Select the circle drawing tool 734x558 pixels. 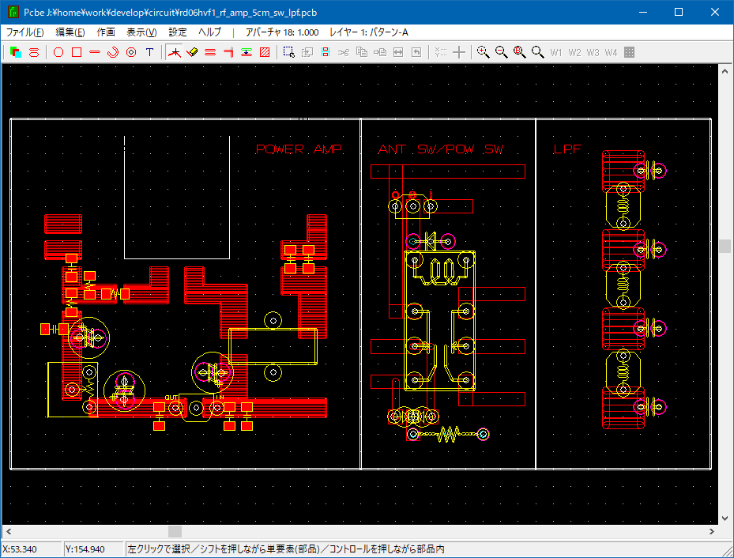point(58,52)
